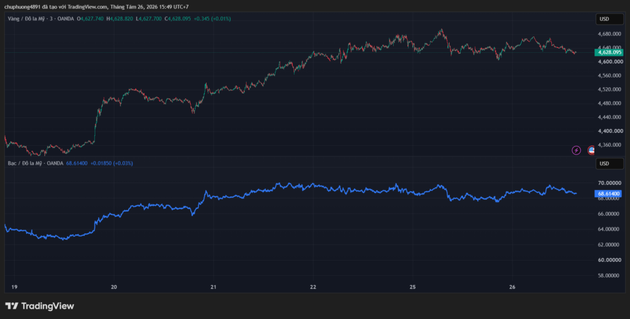630x319 pixels.
Task: Click the chuphuong4891 snapshot header text
Action: (97, 7)
